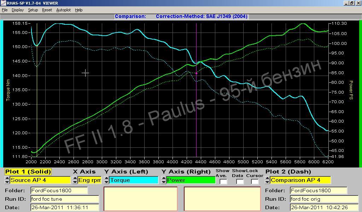Image resolution: width=362 pixels, height=212 pixels.
Task: Enable the Show Ave. checkbox
Action: coord(223,182)
